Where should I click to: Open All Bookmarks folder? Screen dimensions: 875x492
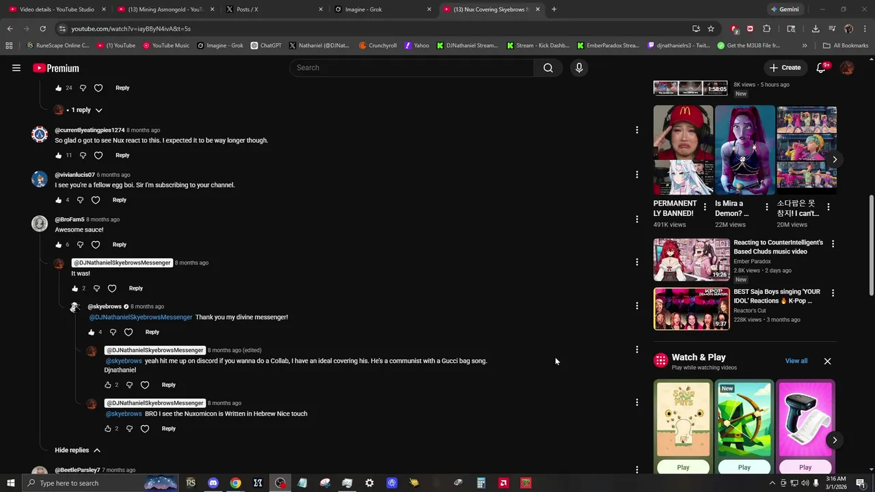(846, 46)
